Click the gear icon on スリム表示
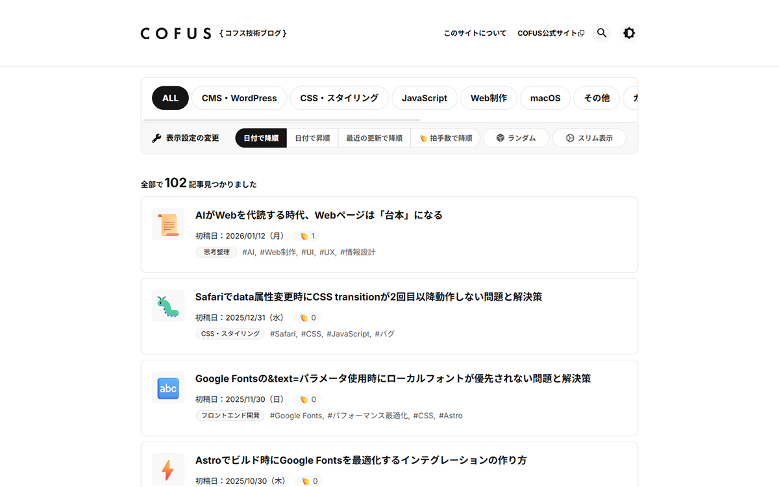Screen dimensions: 779x487 tap(569, 138)
